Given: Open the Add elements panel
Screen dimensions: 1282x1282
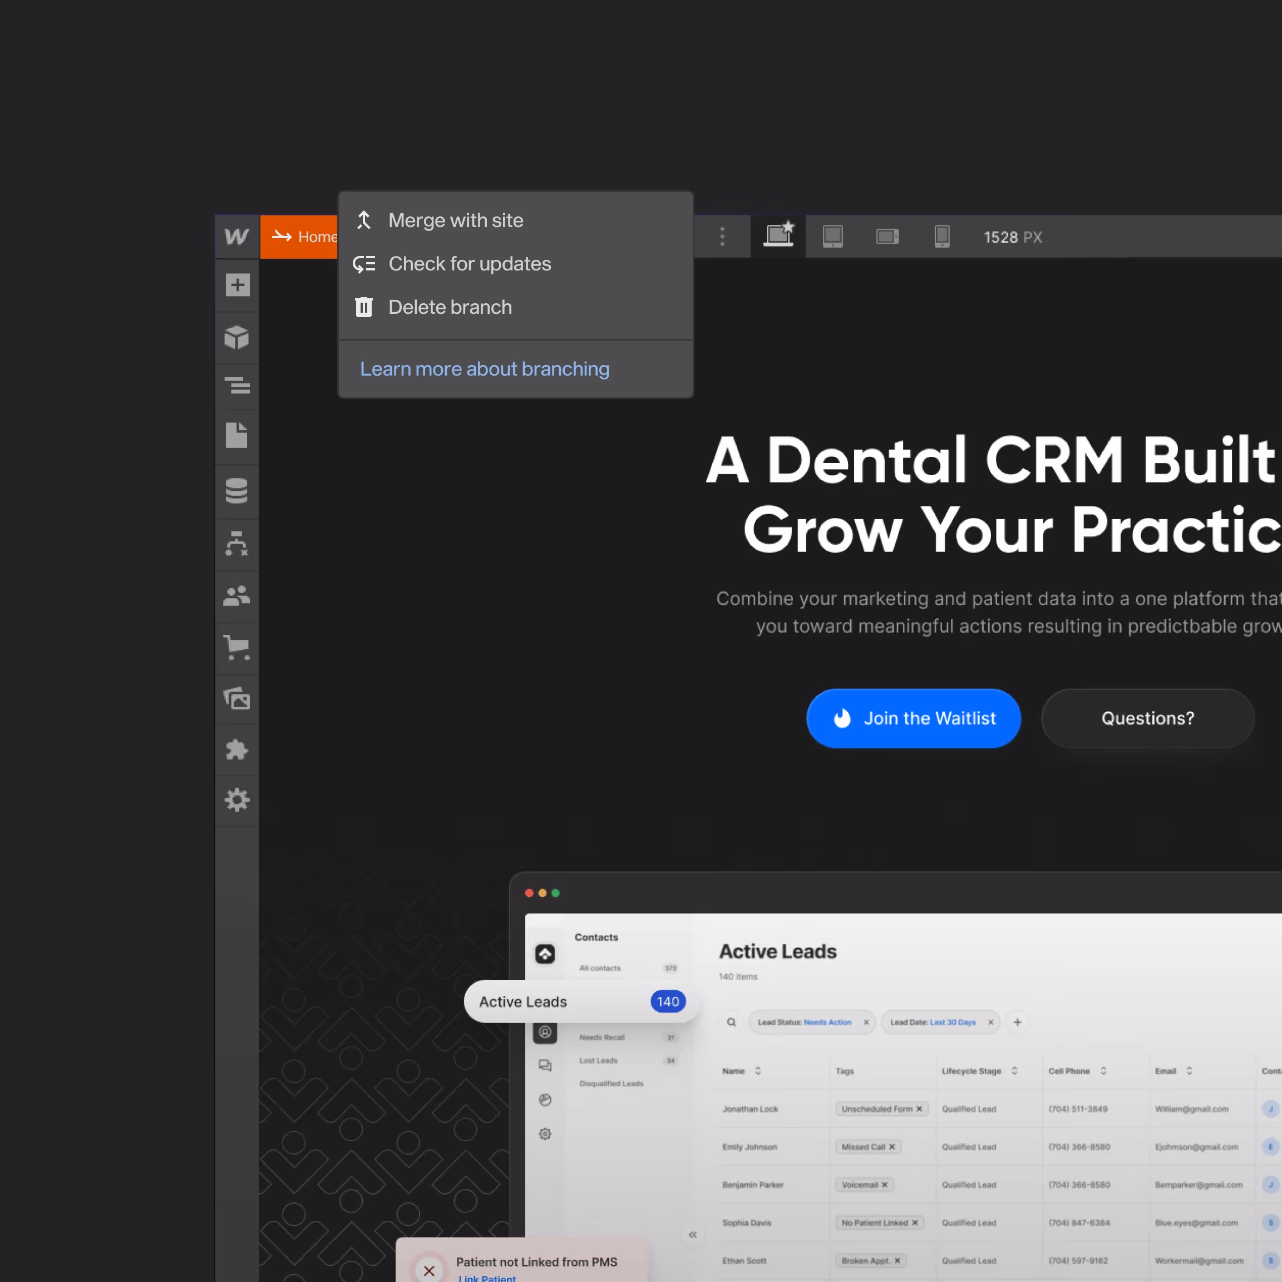Looking at the screenshot, I should pyautogui.click(x=237, y=285).
